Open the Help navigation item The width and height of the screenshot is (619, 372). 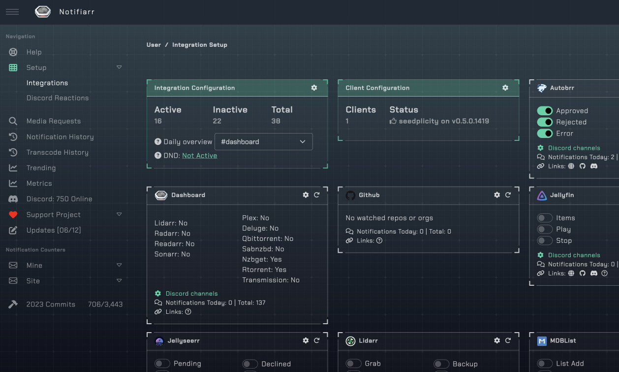(34, 52)
